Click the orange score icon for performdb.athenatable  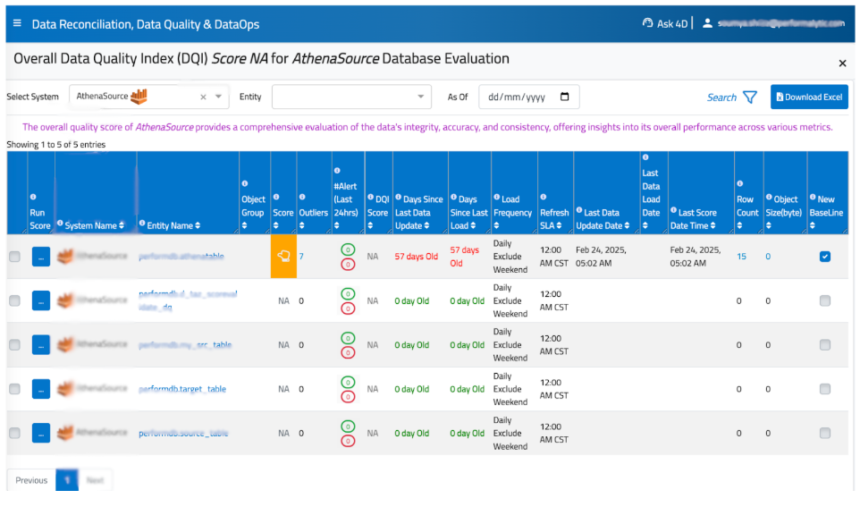(x=283, y=257)
